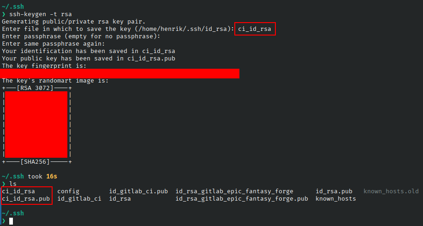Click the id_gitlab_ci.pub file name
Viewport: 423px width, 226px height.
pyautogui.click(x=138, y=191)
